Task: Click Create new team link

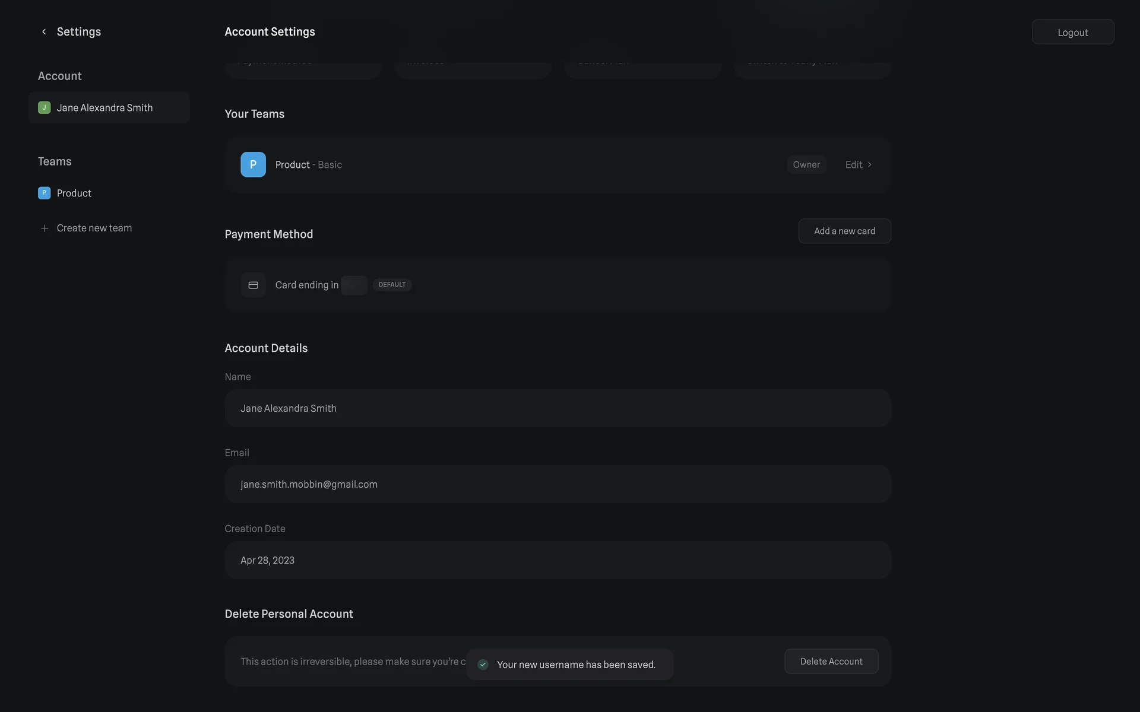Action: [94, 228]
